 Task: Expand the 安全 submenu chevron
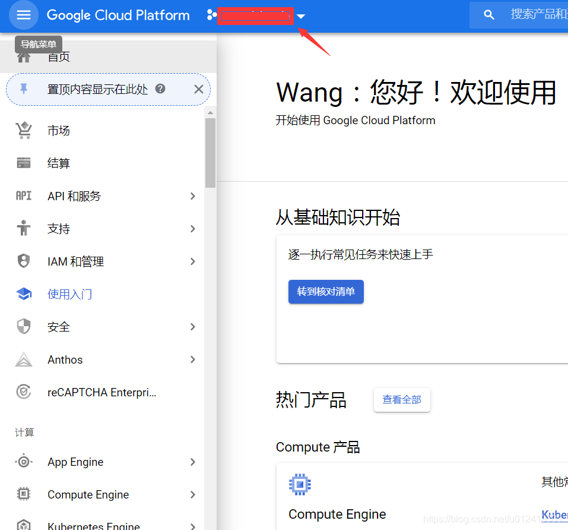tap(193, 327)
